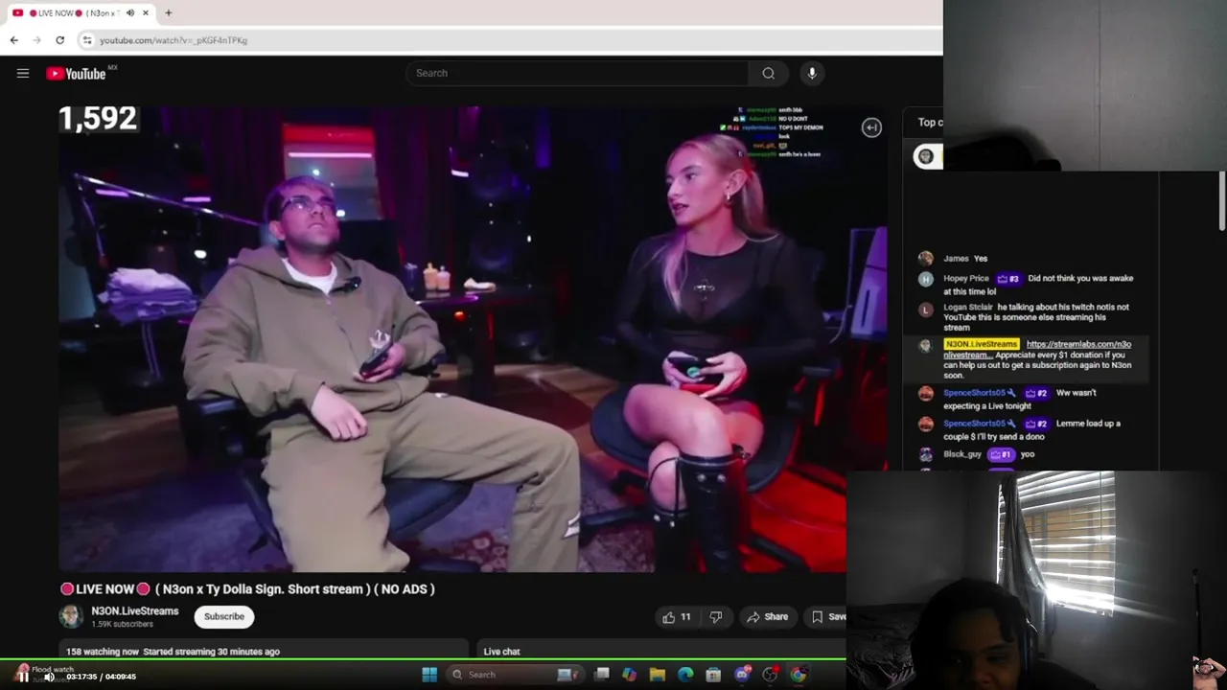Launch Copilot from the taskbar

(x=629, y=675)
